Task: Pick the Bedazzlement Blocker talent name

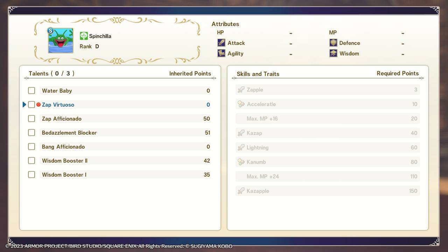Action: 69,133
